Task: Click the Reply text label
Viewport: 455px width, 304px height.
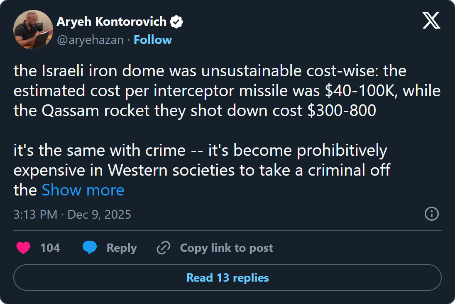Action: point(121,248)
